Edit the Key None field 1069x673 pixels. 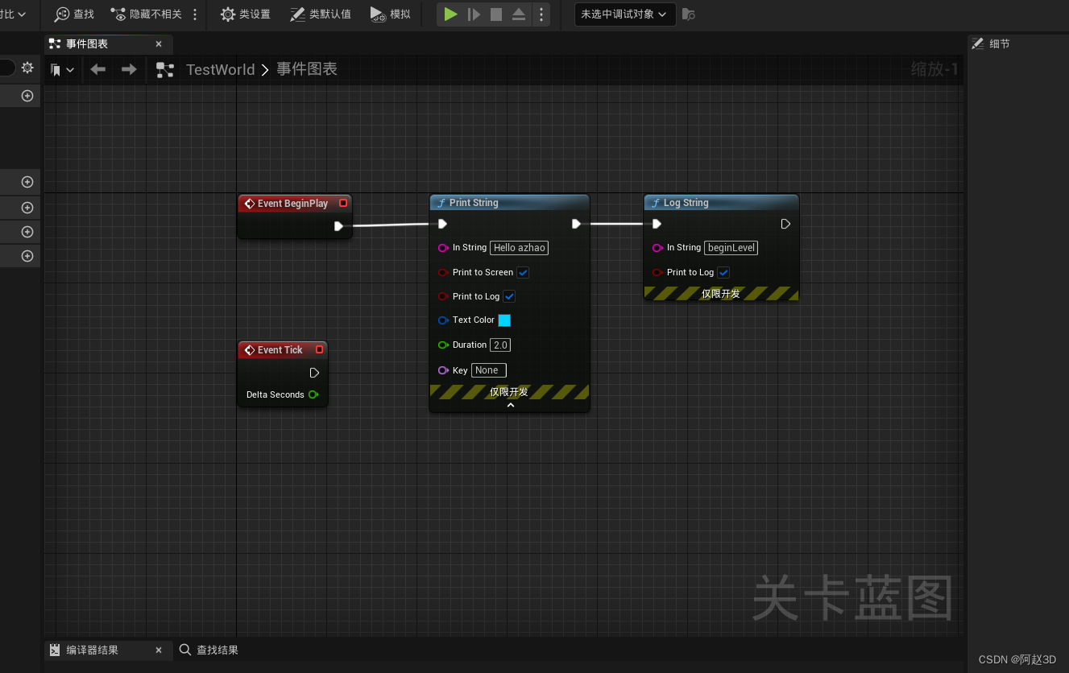coord(489,370)
